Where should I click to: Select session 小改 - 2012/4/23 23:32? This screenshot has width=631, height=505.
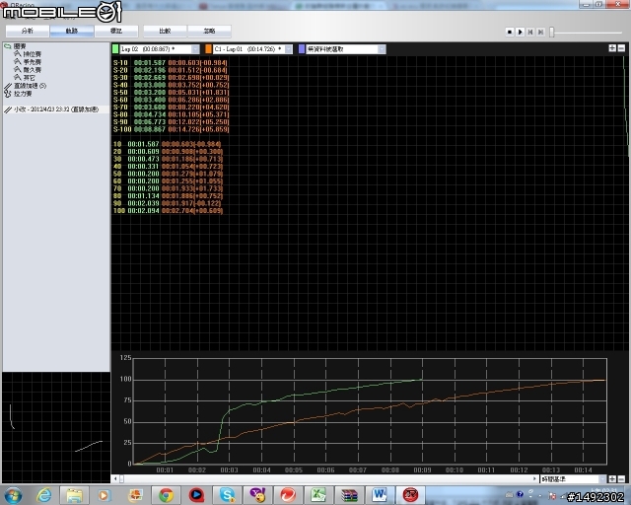pyautogui.click(x=56, y=109)
